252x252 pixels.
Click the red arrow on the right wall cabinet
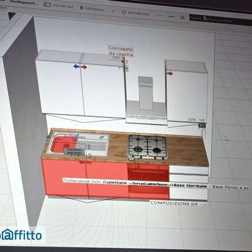tap(170, 74)
